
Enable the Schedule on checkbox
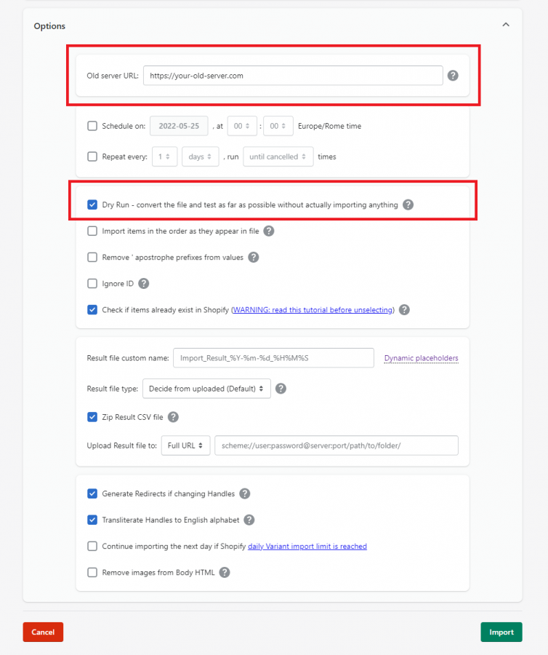pyautogui.click(x=92, y=126)
